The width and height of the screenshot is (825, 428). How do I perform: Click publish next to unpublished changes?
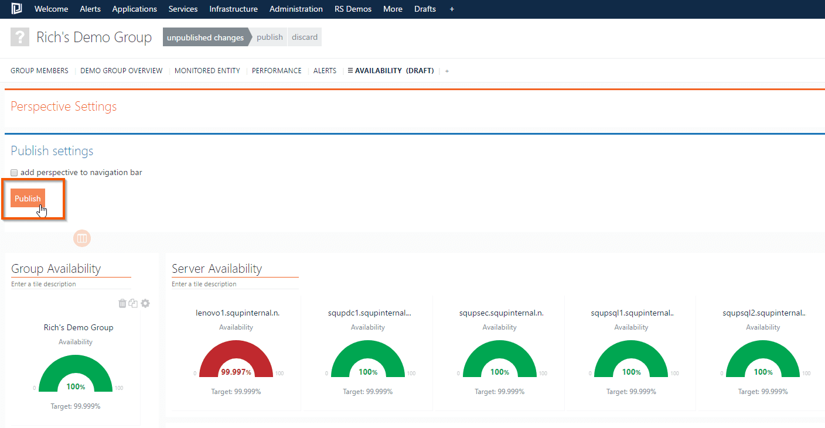click(270, 37)
